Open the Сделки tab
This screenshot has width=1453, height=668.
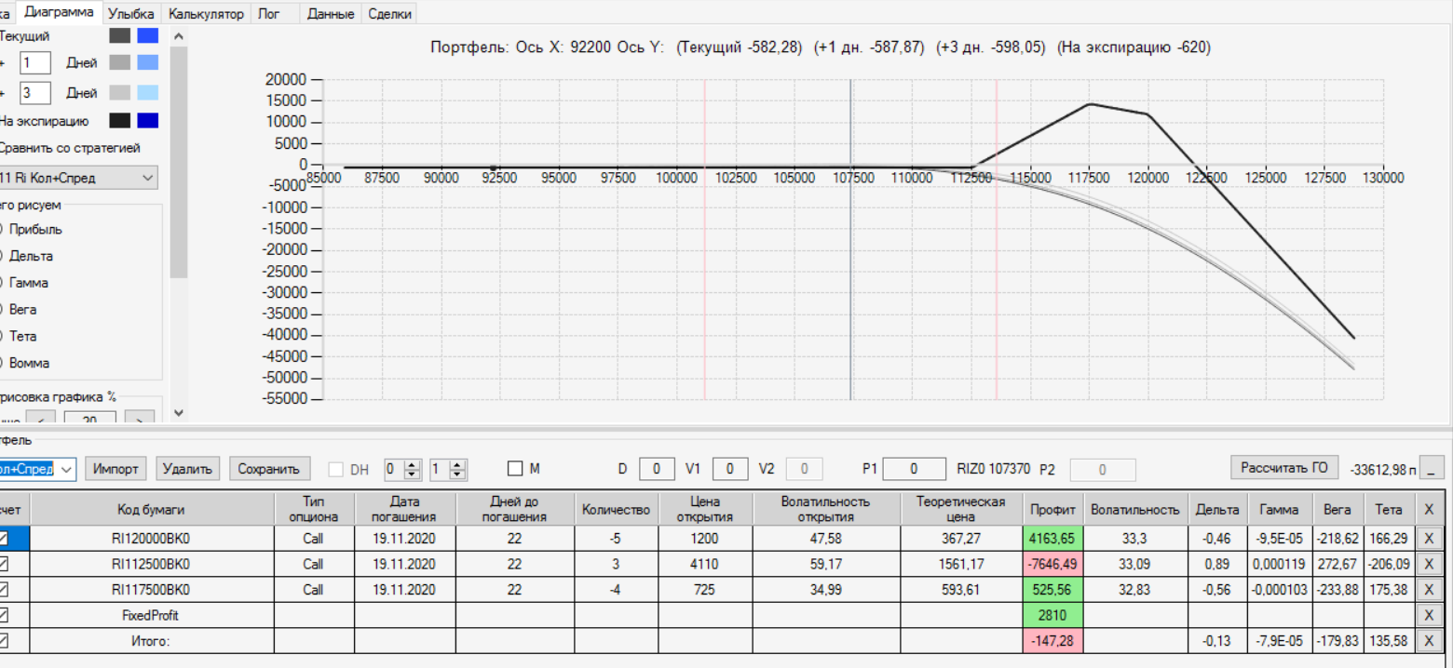[x=389, y=14]
